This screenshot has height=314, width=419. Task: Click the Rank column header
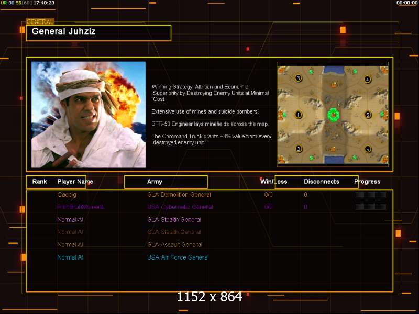pyautogui.click(x=40, y=182)
